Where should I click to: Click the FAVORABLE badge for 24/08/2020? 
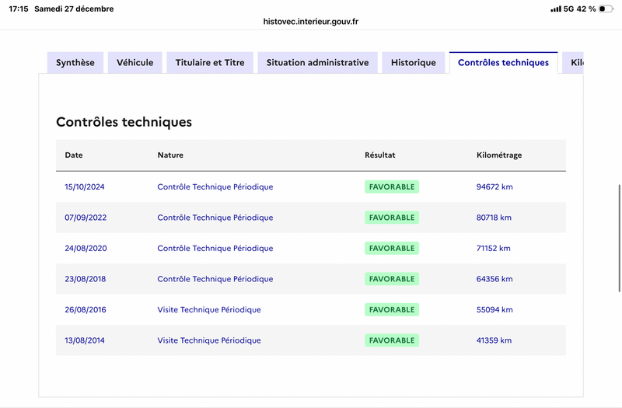[392, 249]
